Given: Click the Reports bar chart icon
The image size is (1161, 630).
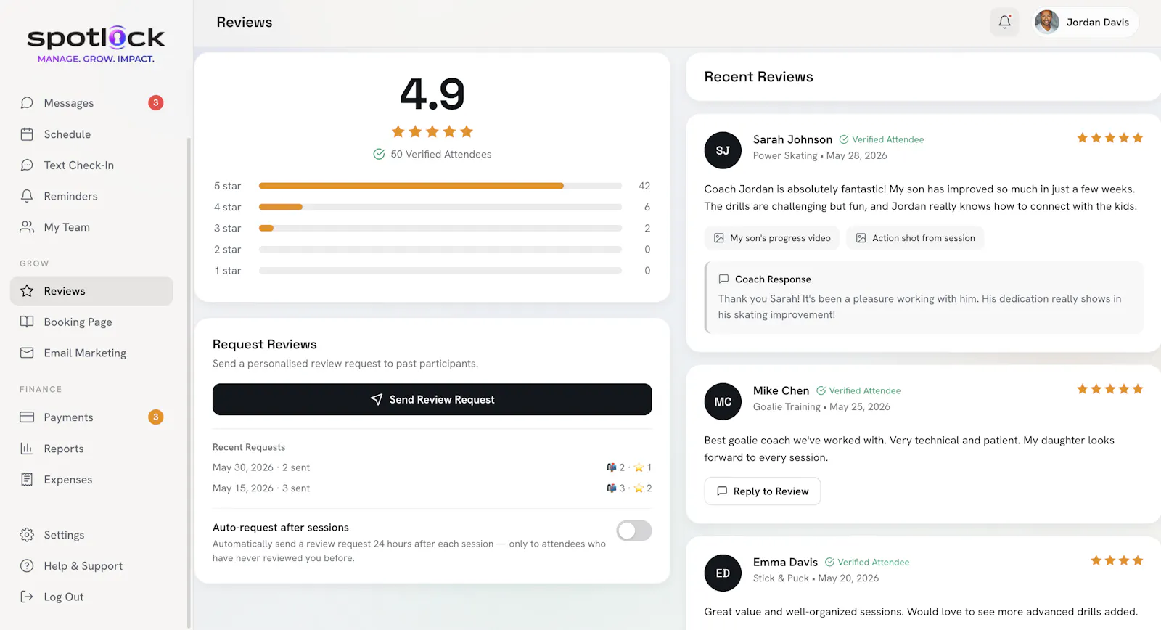Looking at the screenshot, I should pos(27,449).
